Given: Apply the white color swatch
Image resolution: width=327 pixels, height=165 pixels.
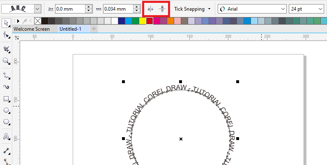Looking at the screenshot, I should tap(115, 21).
